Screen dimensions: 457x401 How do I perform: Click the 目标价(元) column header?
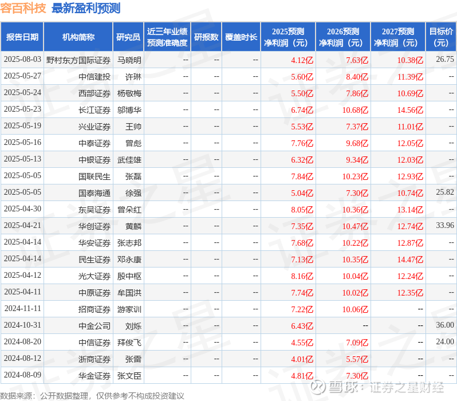coord(442,37)
